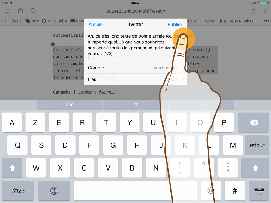Tap the globe language key
This screenshot has height=203, width=271.
pyautogui.click(x=54, y=191)
